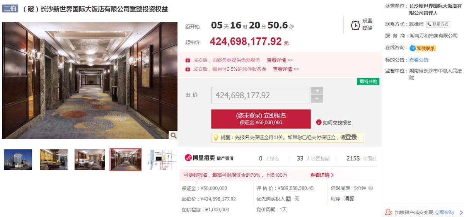
Task: Click the 阿里拍卖 logo icon
Action: coord(188,158)
